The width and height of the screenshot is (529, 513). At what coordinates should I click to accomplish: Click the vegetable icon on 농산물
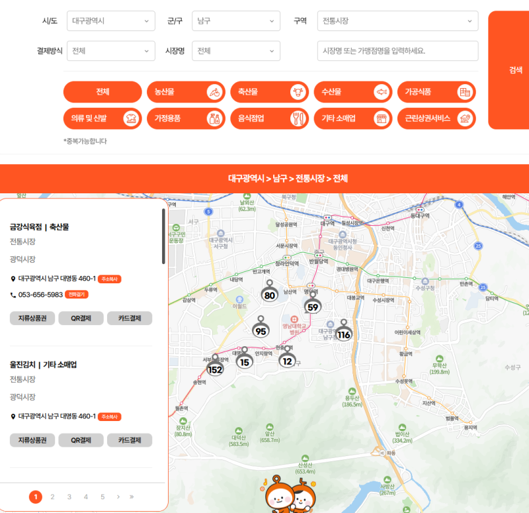click(x=214, y=92)
